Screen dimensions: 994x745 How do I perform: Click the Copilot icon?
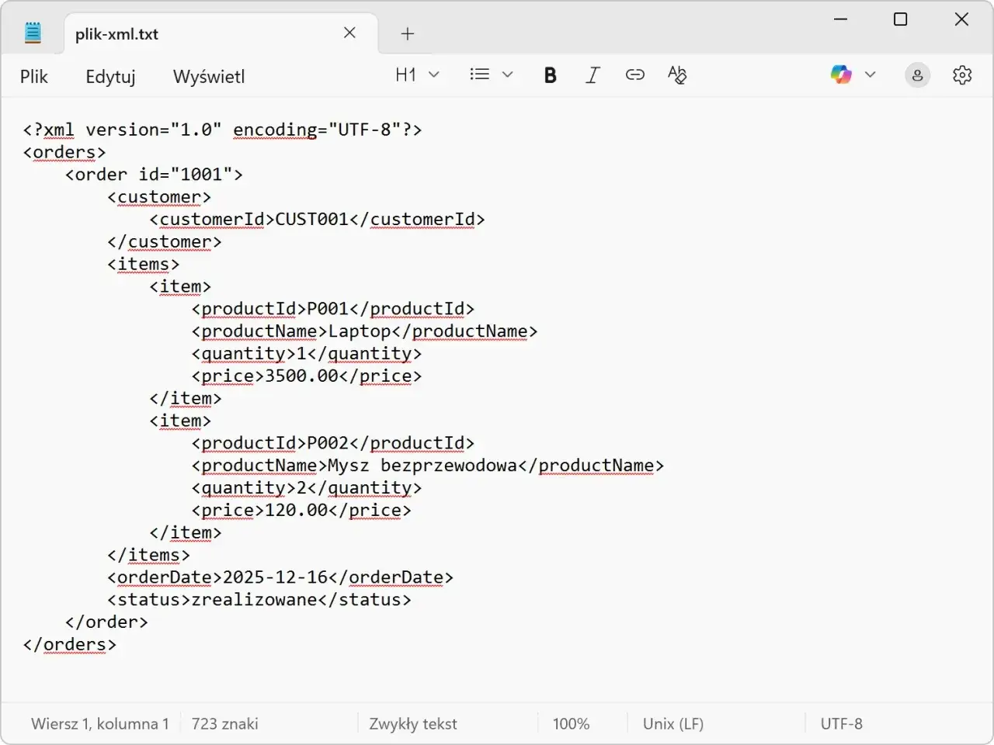[x=841, y=74]
